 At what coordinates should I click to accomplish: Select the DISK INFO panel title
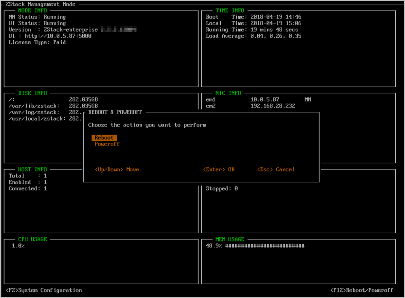point(32,93)
